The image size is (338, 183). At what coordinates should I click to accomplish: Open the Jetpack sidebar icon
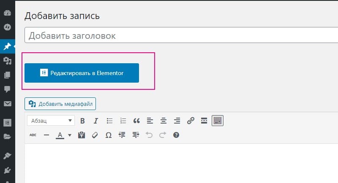[7, 27]
